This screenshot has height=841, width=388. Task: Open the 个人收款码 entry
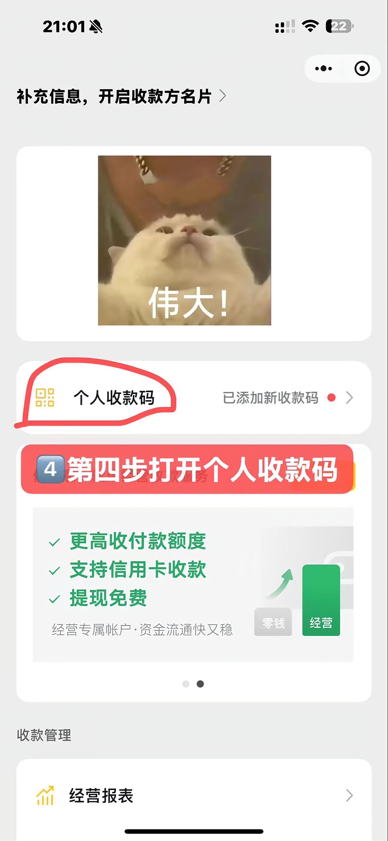(194, 397)
